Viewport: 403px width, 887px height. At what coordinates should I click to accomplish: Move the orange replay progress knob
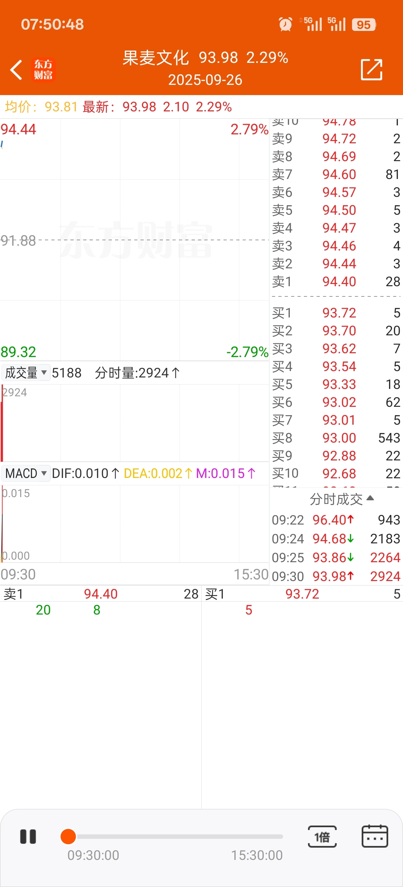coord(68,837)
